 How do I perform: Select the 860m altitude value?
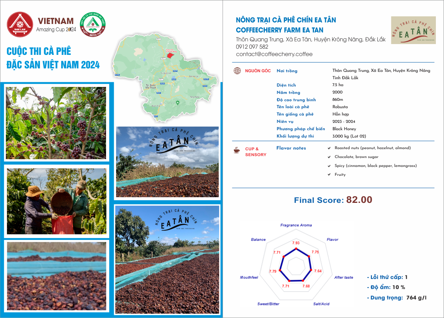click(x=338, y=100)
